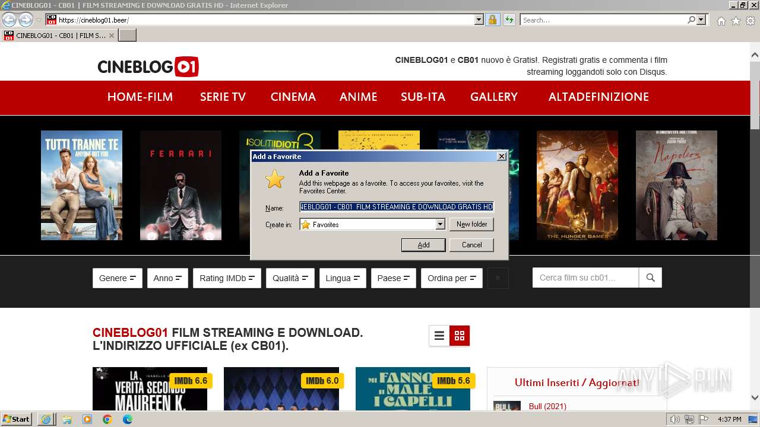Image resolution: width=760 pixels, height=427 pixels.
Task: Open the HOME-FILM menu
Action: pos(140,97)
